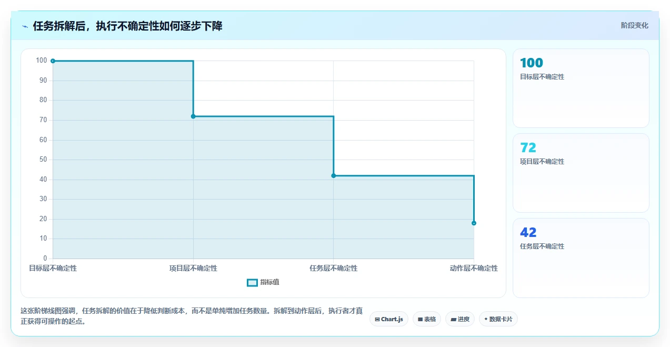Click the chart title 任务拆解后,执行不确定性如何逐步下降
670x347 pixels.
point(127,26)
